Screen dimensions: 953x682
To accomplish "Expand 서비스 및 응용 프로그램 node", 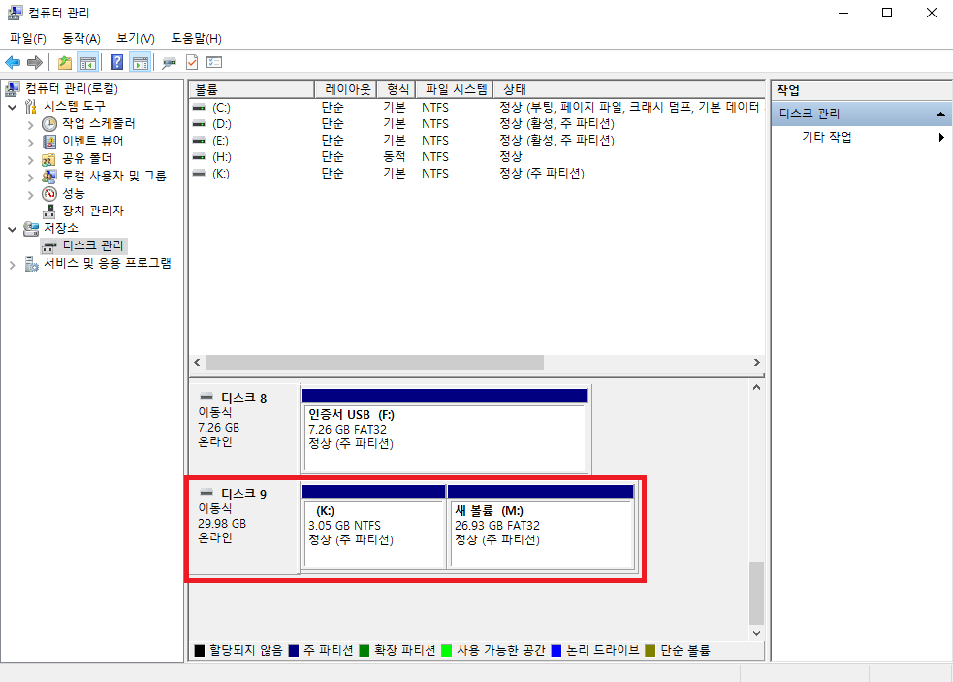I will point(13,265).
